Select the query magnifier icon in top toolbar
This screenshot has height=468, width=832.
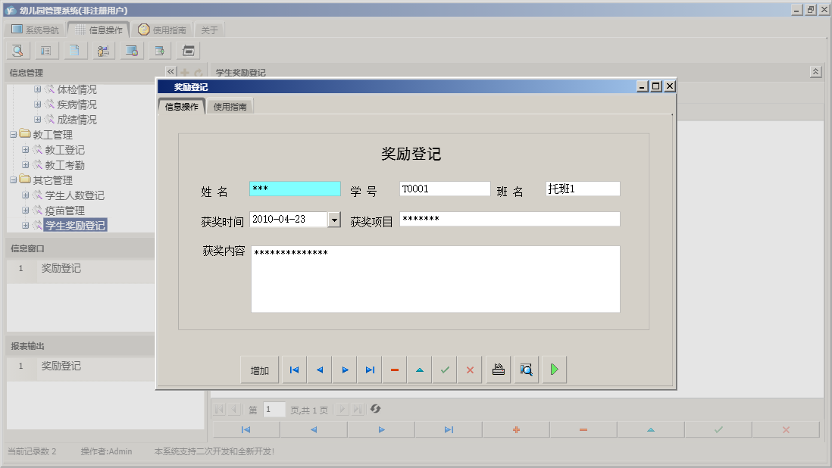pos(17,50)
